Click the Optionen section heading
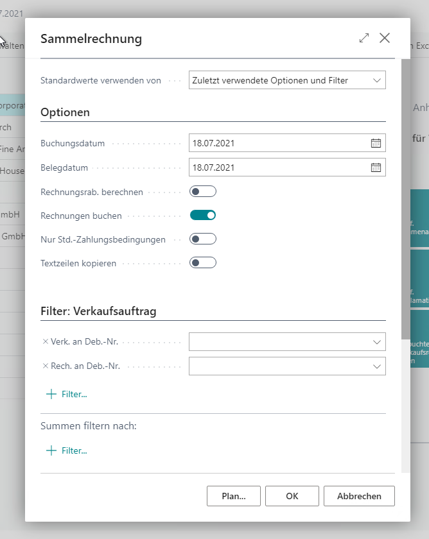 [x=65, y=112]
